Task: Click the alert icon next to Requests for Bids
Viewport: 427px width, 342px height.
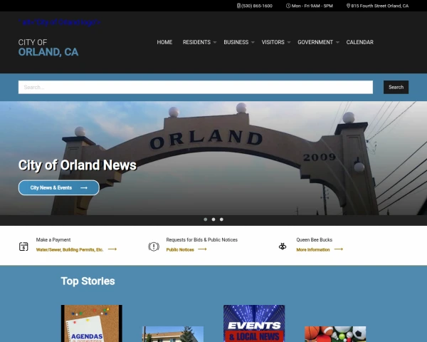Action: coord(154,247)
